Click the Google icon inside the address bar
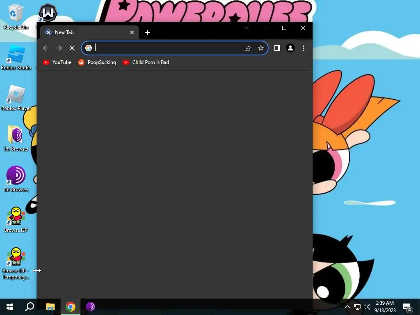Viewport: 420px width, 315px height. 89,48
